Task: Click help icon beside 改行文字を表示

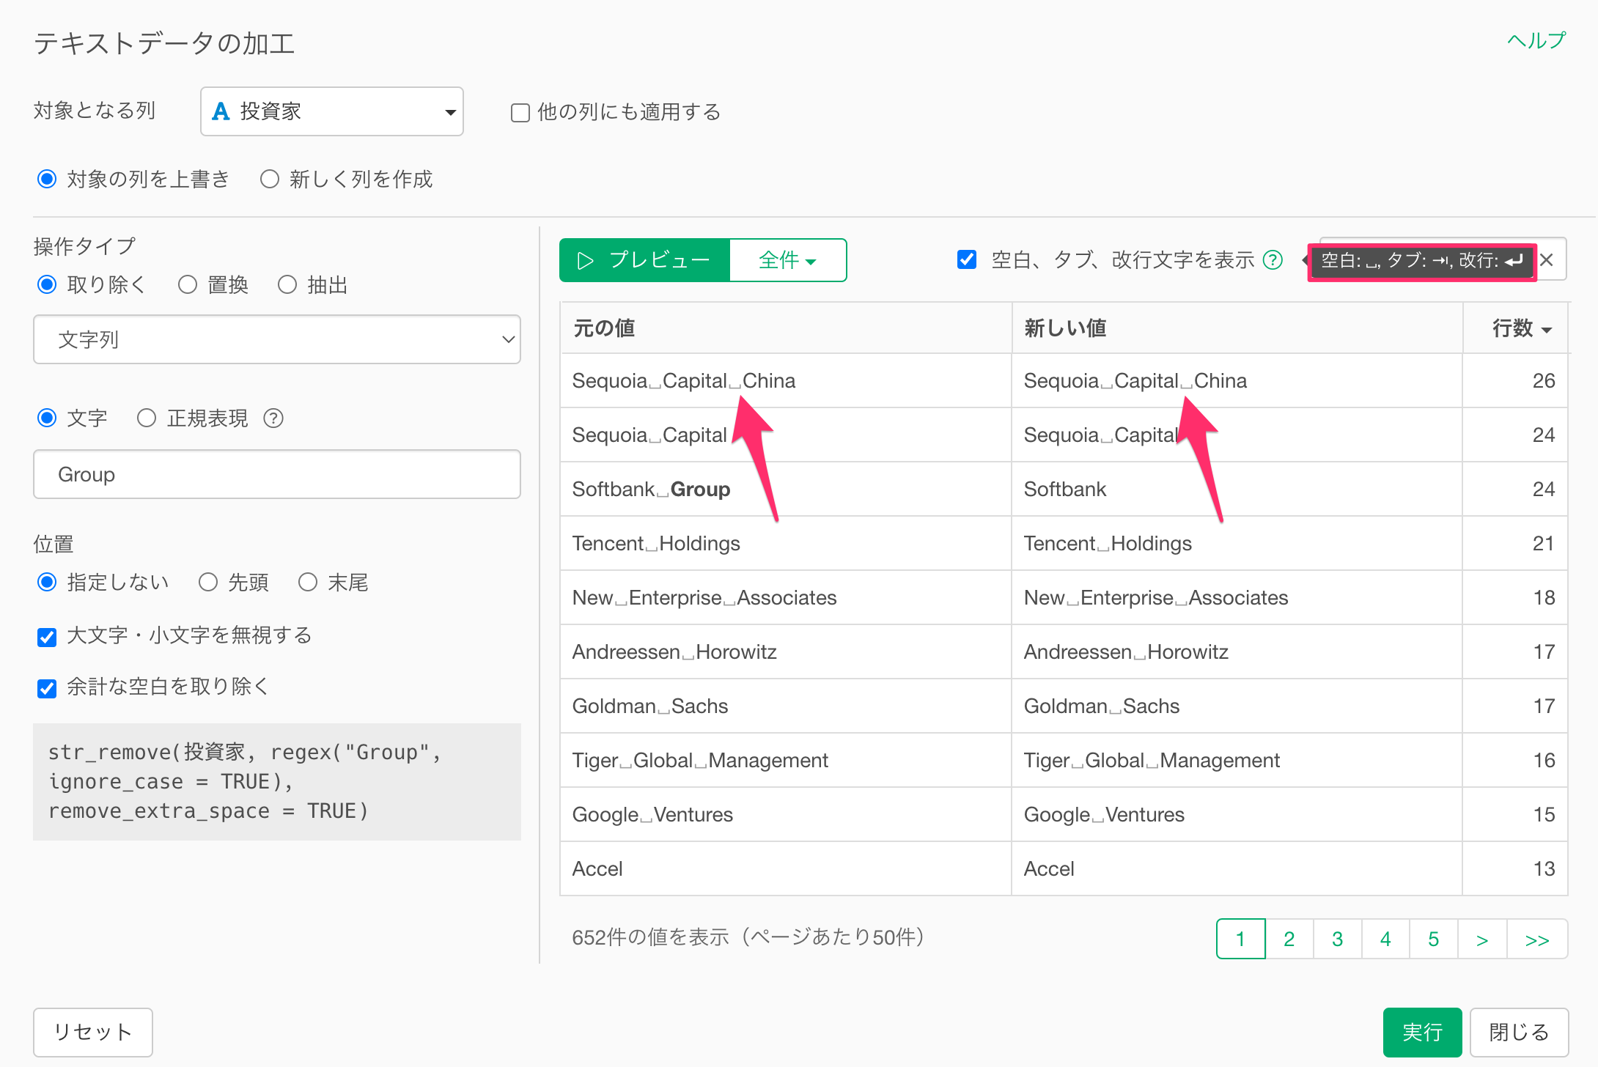Action: [1273, 259]
